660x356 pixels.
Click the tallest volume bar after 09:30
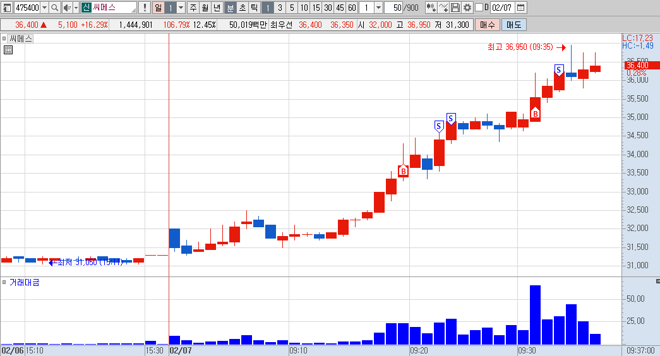click(x=535, y=315)
